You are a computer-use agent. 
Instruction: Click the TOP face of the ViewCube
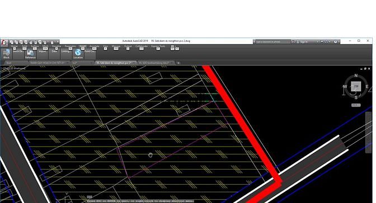pyautogui.click(x=356, y=86)
